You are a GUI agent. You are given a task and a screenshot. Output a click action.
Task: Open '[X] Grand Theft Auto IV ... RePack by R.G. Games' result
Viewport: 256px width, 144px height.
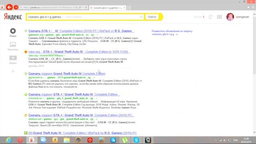click(x=83, y=133)
